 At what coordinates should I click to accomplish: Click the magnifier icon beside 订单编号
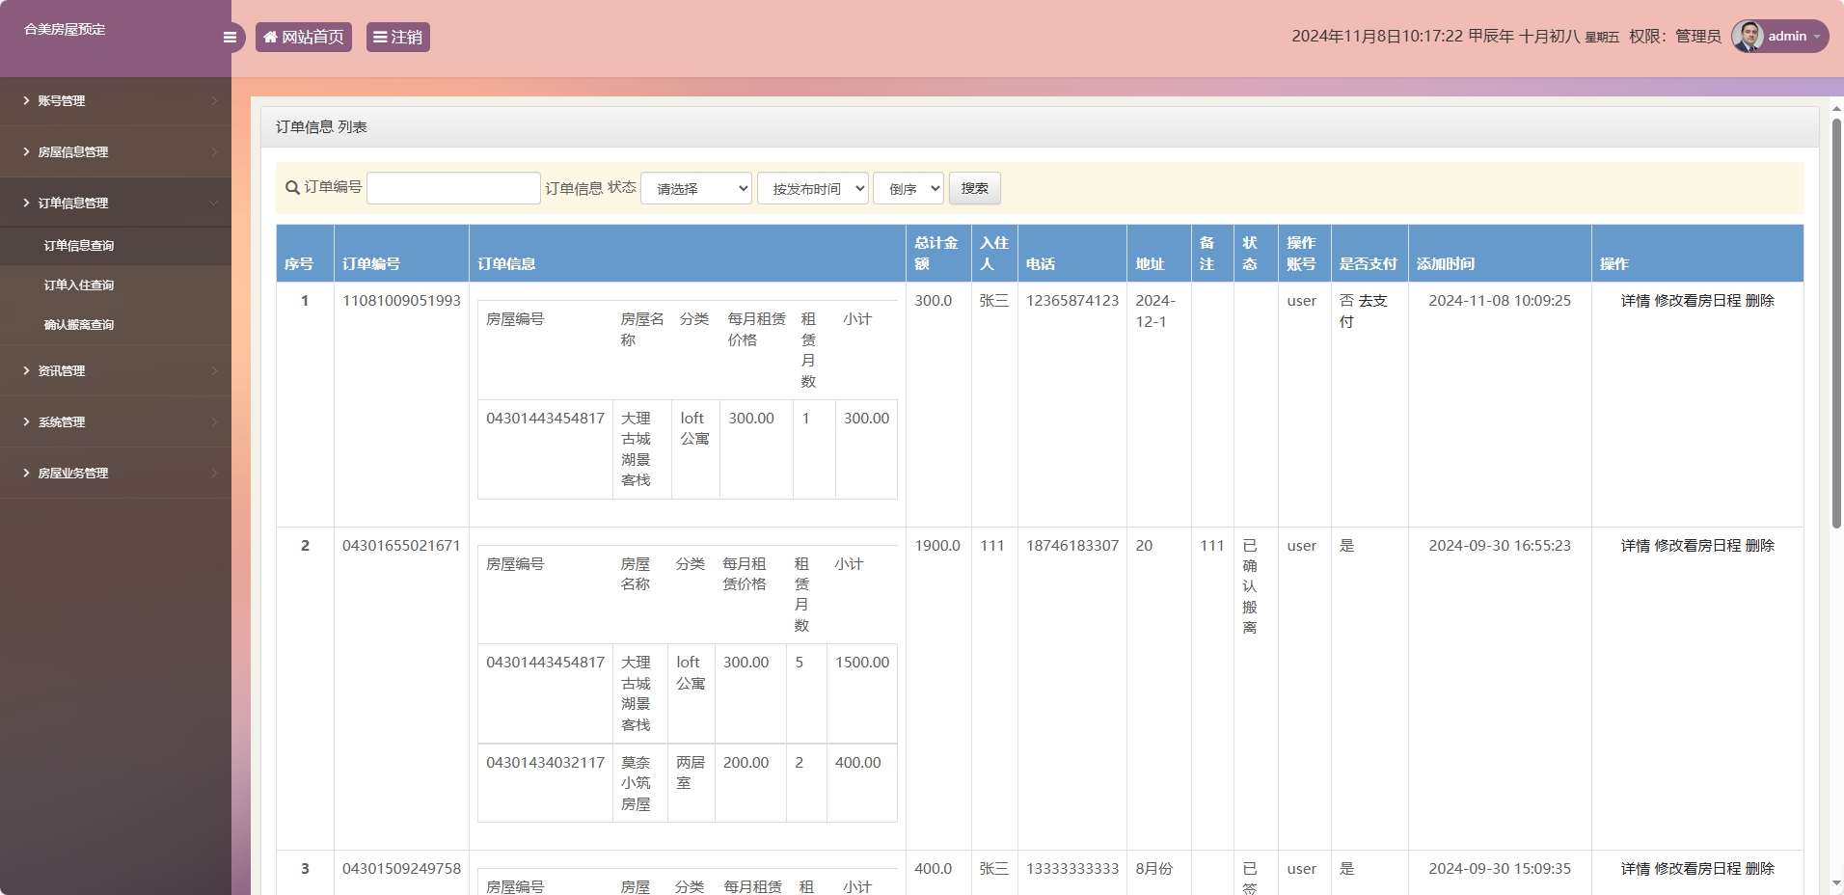click(x=290, y=188)
